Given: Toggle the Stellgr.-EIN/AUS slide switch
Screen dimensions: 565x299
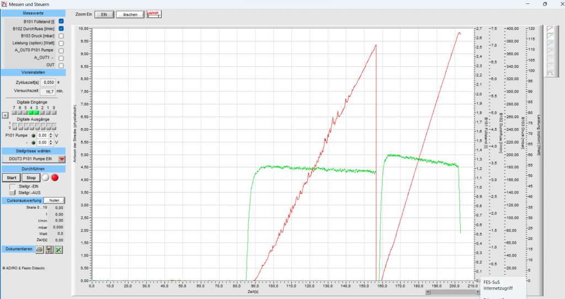Looking at the screenshot, I should [13, 189].
